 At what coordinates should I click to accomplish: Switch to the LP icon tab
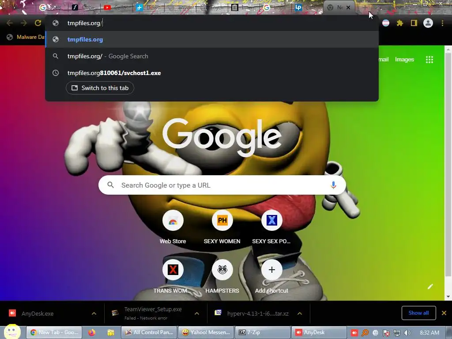[x=307, y=8]
